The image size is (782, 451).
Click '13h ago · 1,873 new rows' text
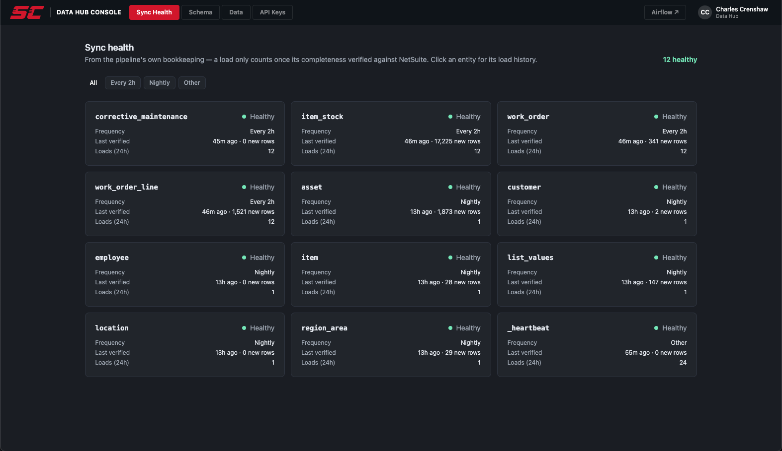click(x=445, y=212)
